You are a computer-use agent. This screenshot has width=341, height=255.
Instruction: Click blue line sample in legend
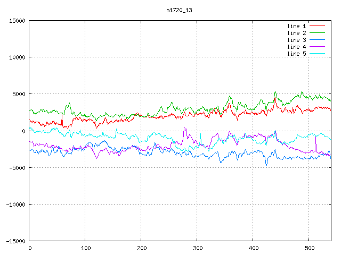(x=317, y=40)
